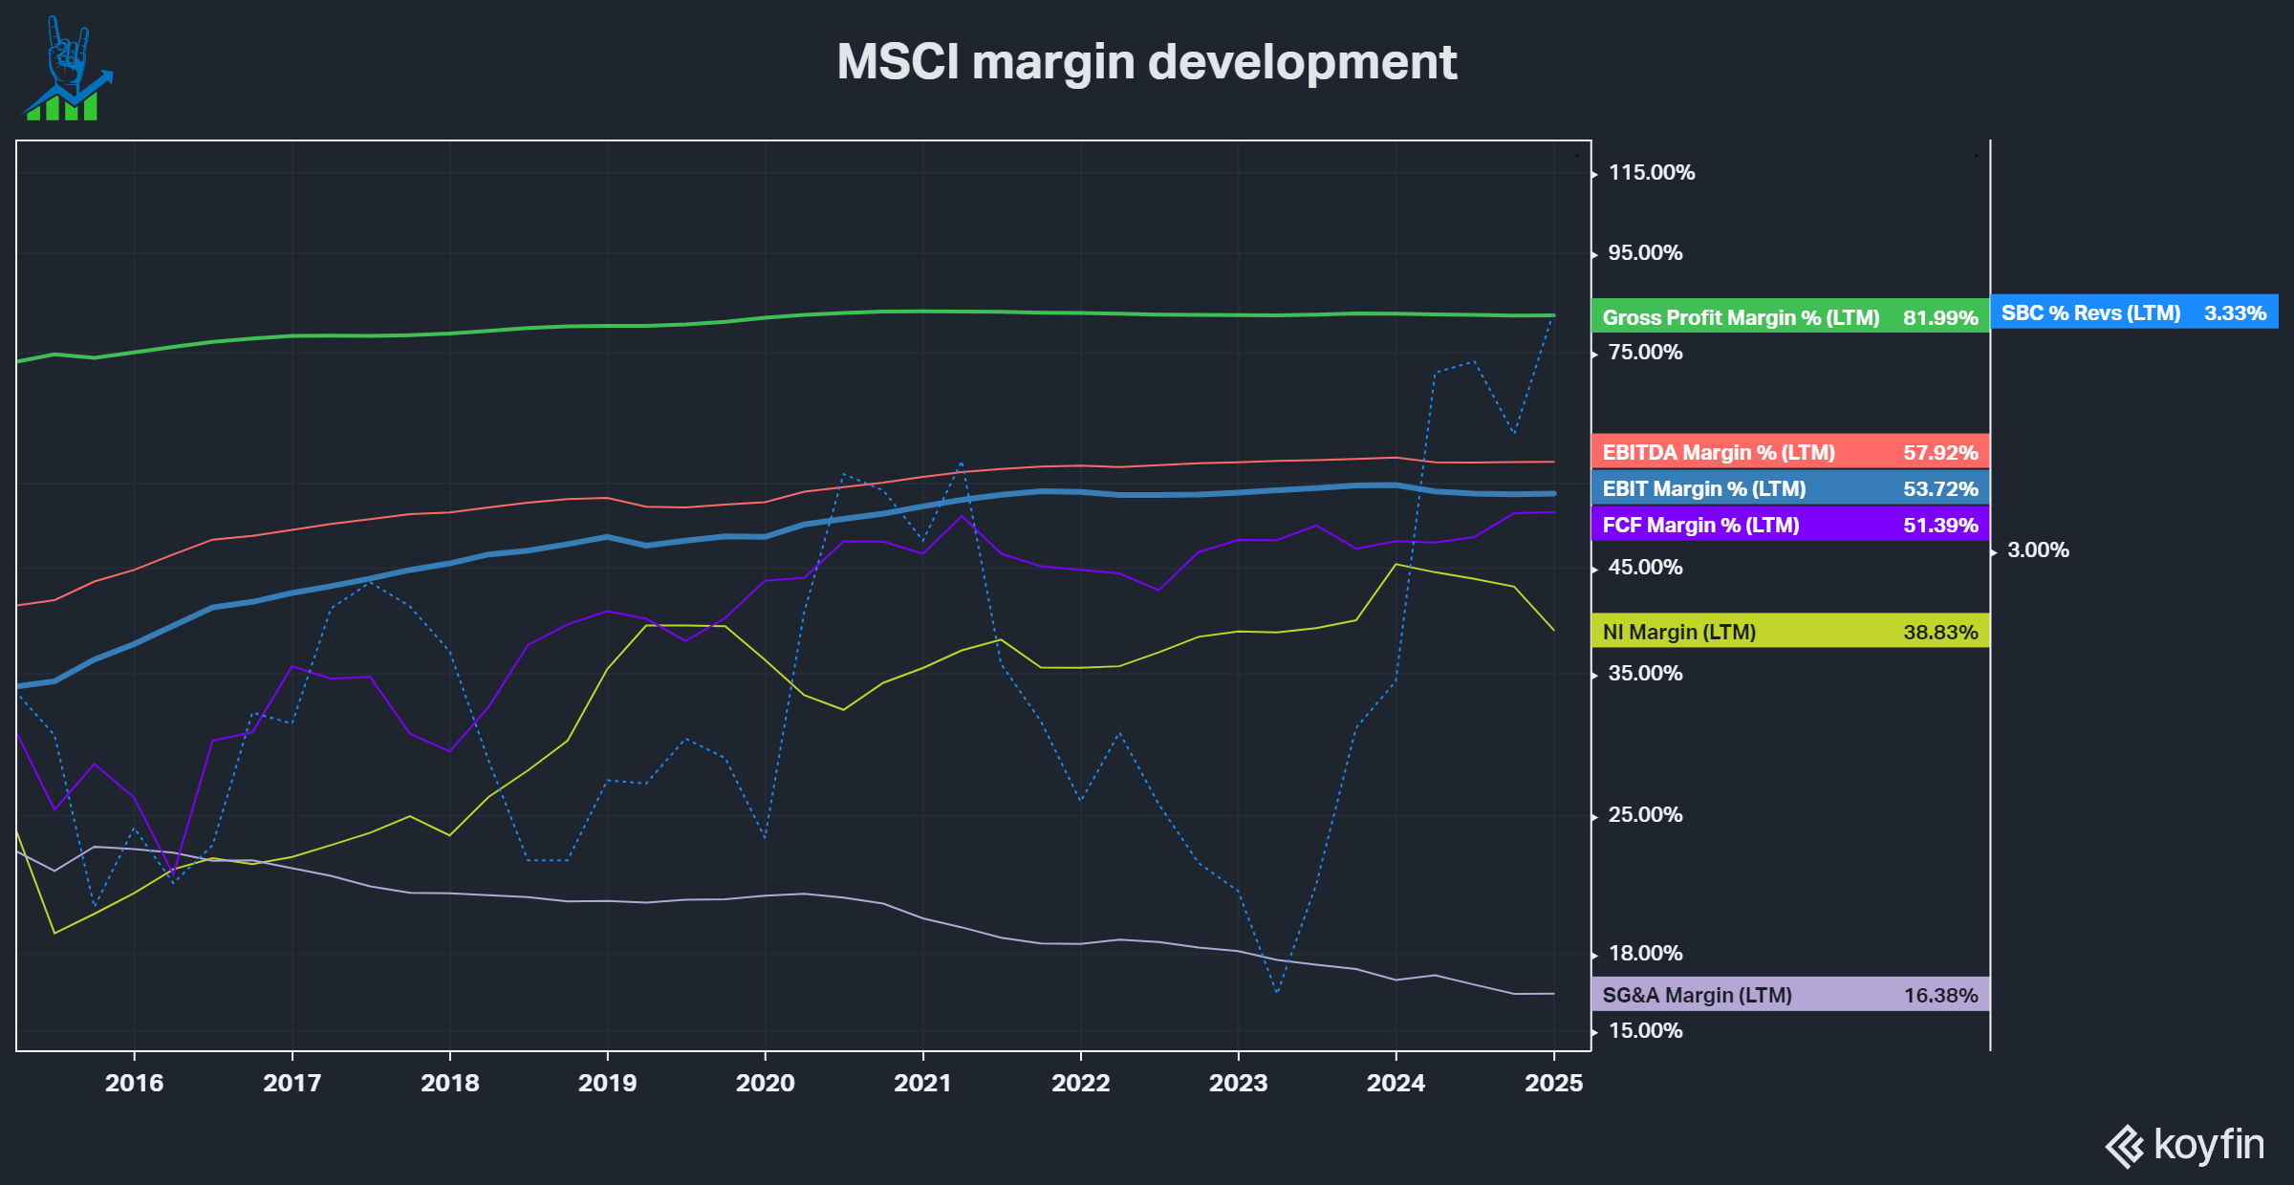Click the 2024 x-axis label
This screenshot has height=1185, width=2294.
(x=1396, y=1083)
